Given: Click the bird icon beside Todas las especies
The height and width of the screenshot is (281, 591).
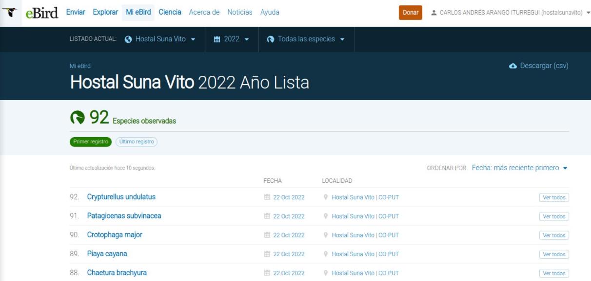Looking at the screenshot, I should [271, 39].
